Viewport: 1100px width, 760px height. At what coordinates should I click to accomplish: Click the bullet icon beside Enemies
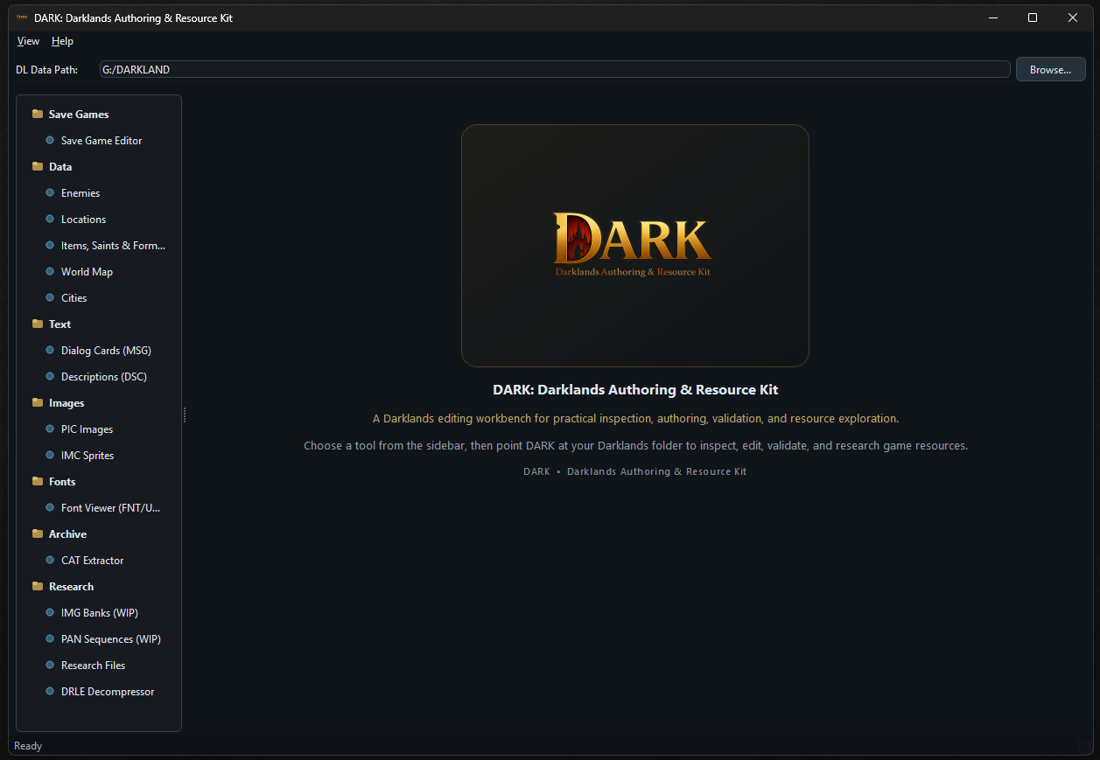(50, 193)
